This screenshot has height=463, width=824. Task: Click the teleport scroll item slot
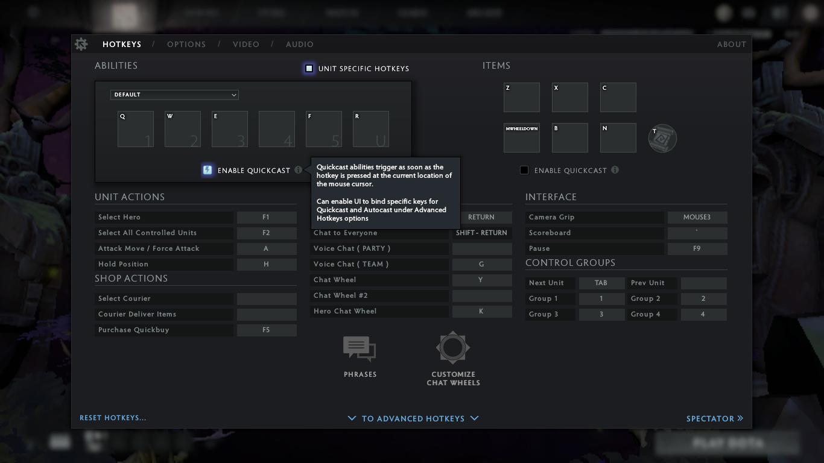point(662,139)
